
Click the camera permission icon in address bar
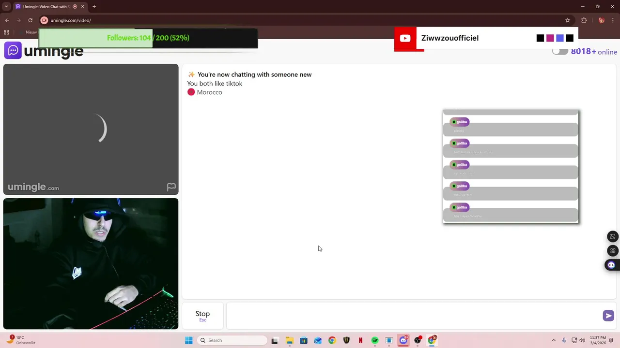click(x=44, y=20)
